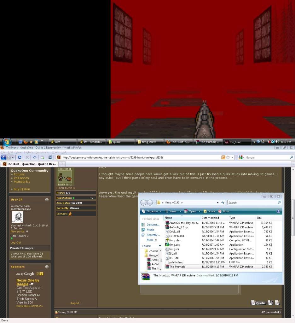This screenshot has width=295, height=323.
Task: Click Explorer Open toolbar button
Action: coord(190,211)
